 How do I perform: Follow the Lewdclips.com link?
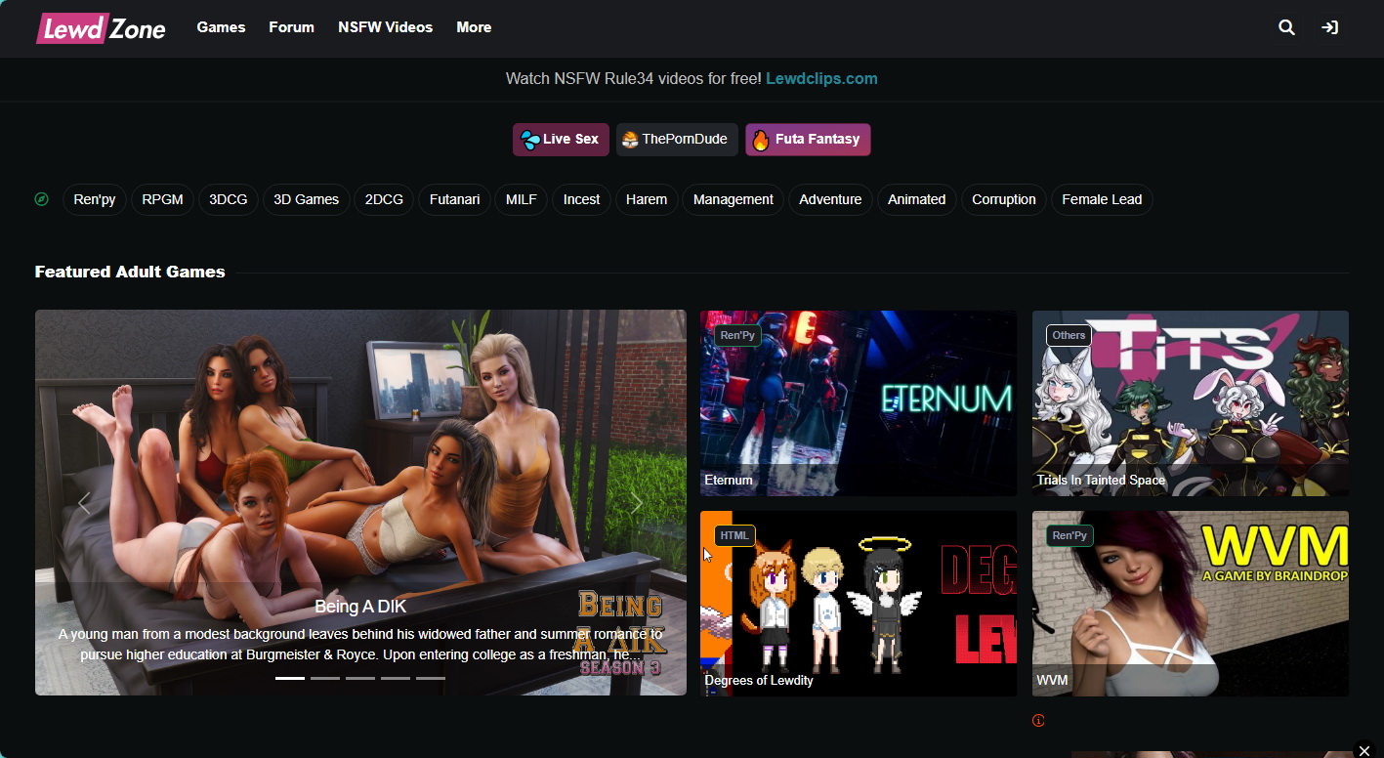click(821, 78)
